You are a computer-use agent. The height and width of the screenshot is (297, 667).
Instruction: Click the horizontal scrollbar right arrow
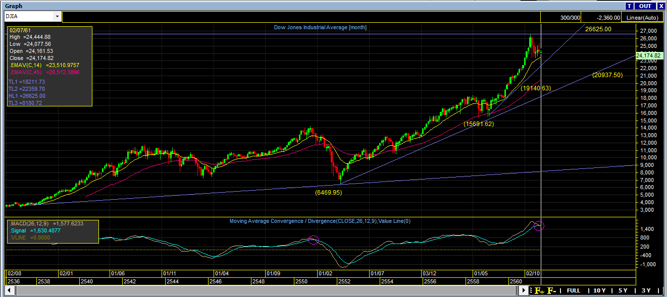pyautogui.click(x=524, y=290)
